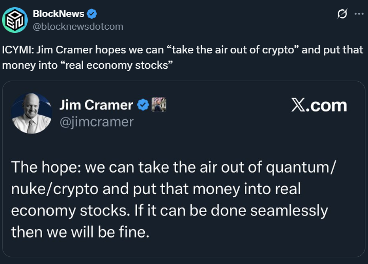Click the X.com logo in quoted post
368x264 pixels.
coord(319,105)
